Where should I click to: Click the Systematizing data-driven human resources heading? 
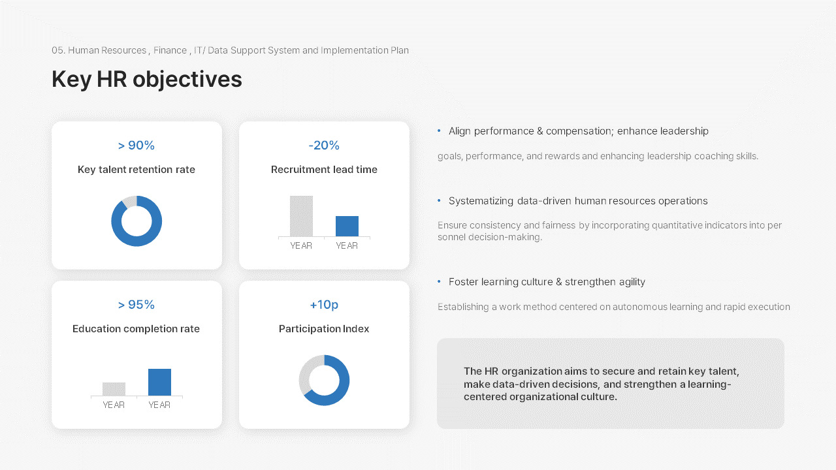click(578, 201)
